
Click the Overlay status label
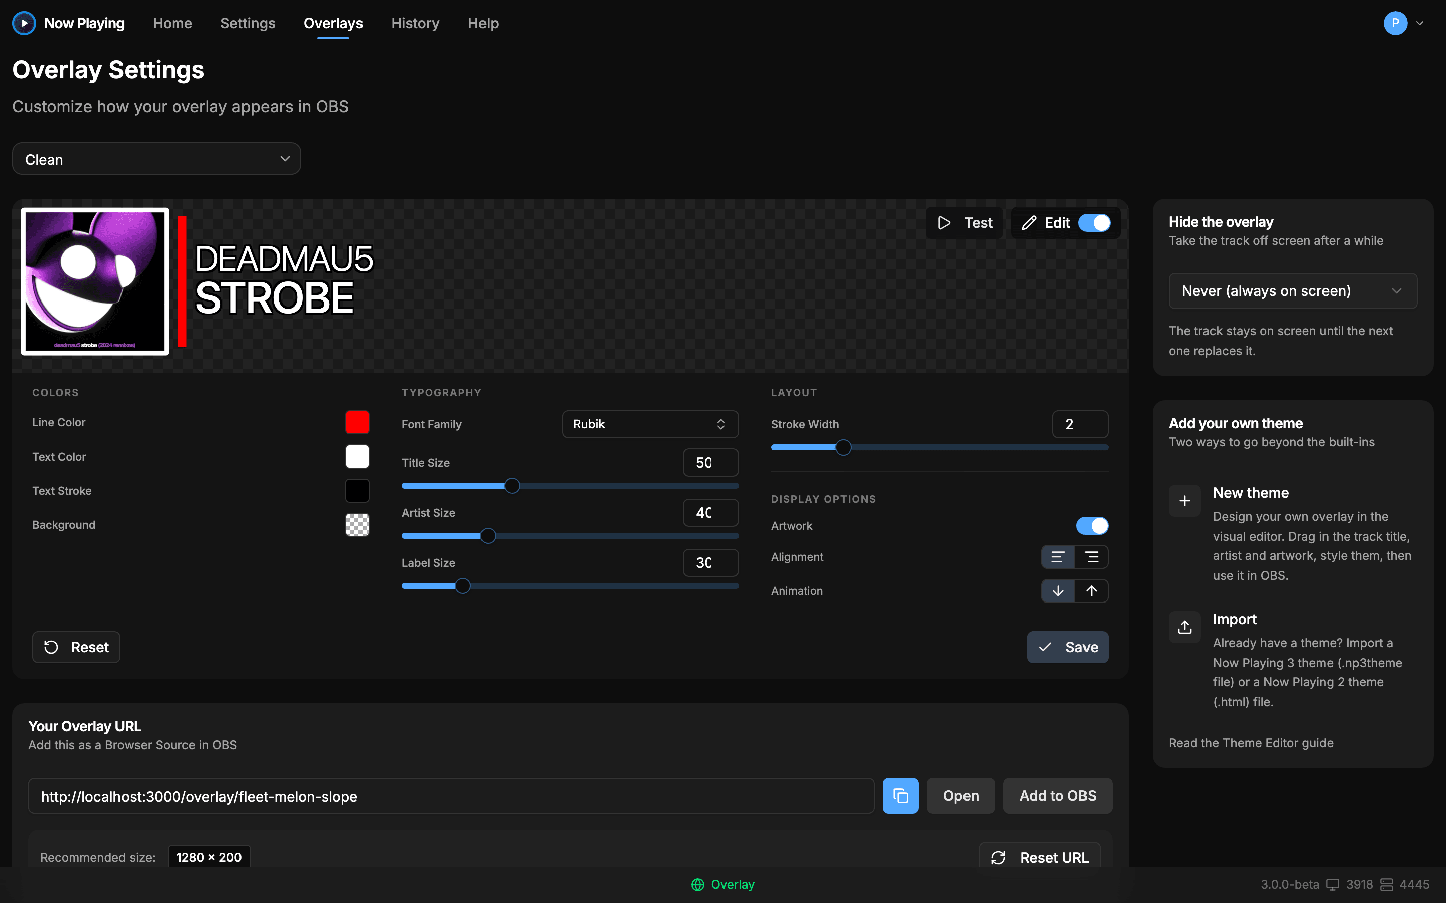[x=733, y=884]
